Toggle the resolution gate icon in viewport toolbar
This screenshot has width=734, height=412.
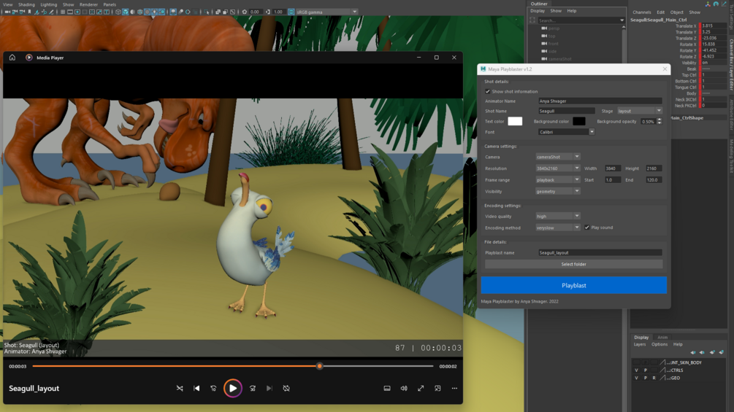tap(77, 12)
